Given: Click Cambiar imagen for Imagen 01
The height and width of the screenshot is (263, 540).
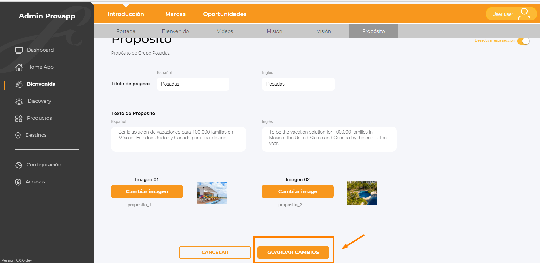Looking at the screenshot, I should tap(147, 191).
